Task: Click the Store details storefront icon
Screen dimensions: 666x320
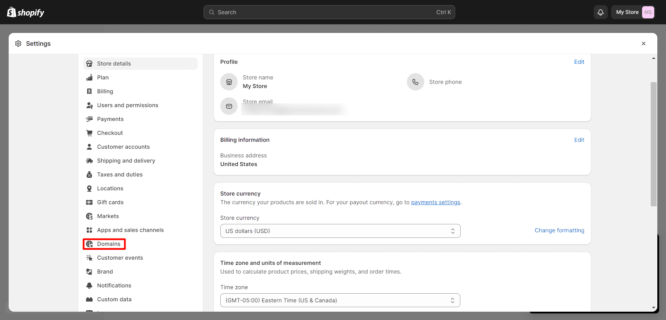Action: point(89,63)
